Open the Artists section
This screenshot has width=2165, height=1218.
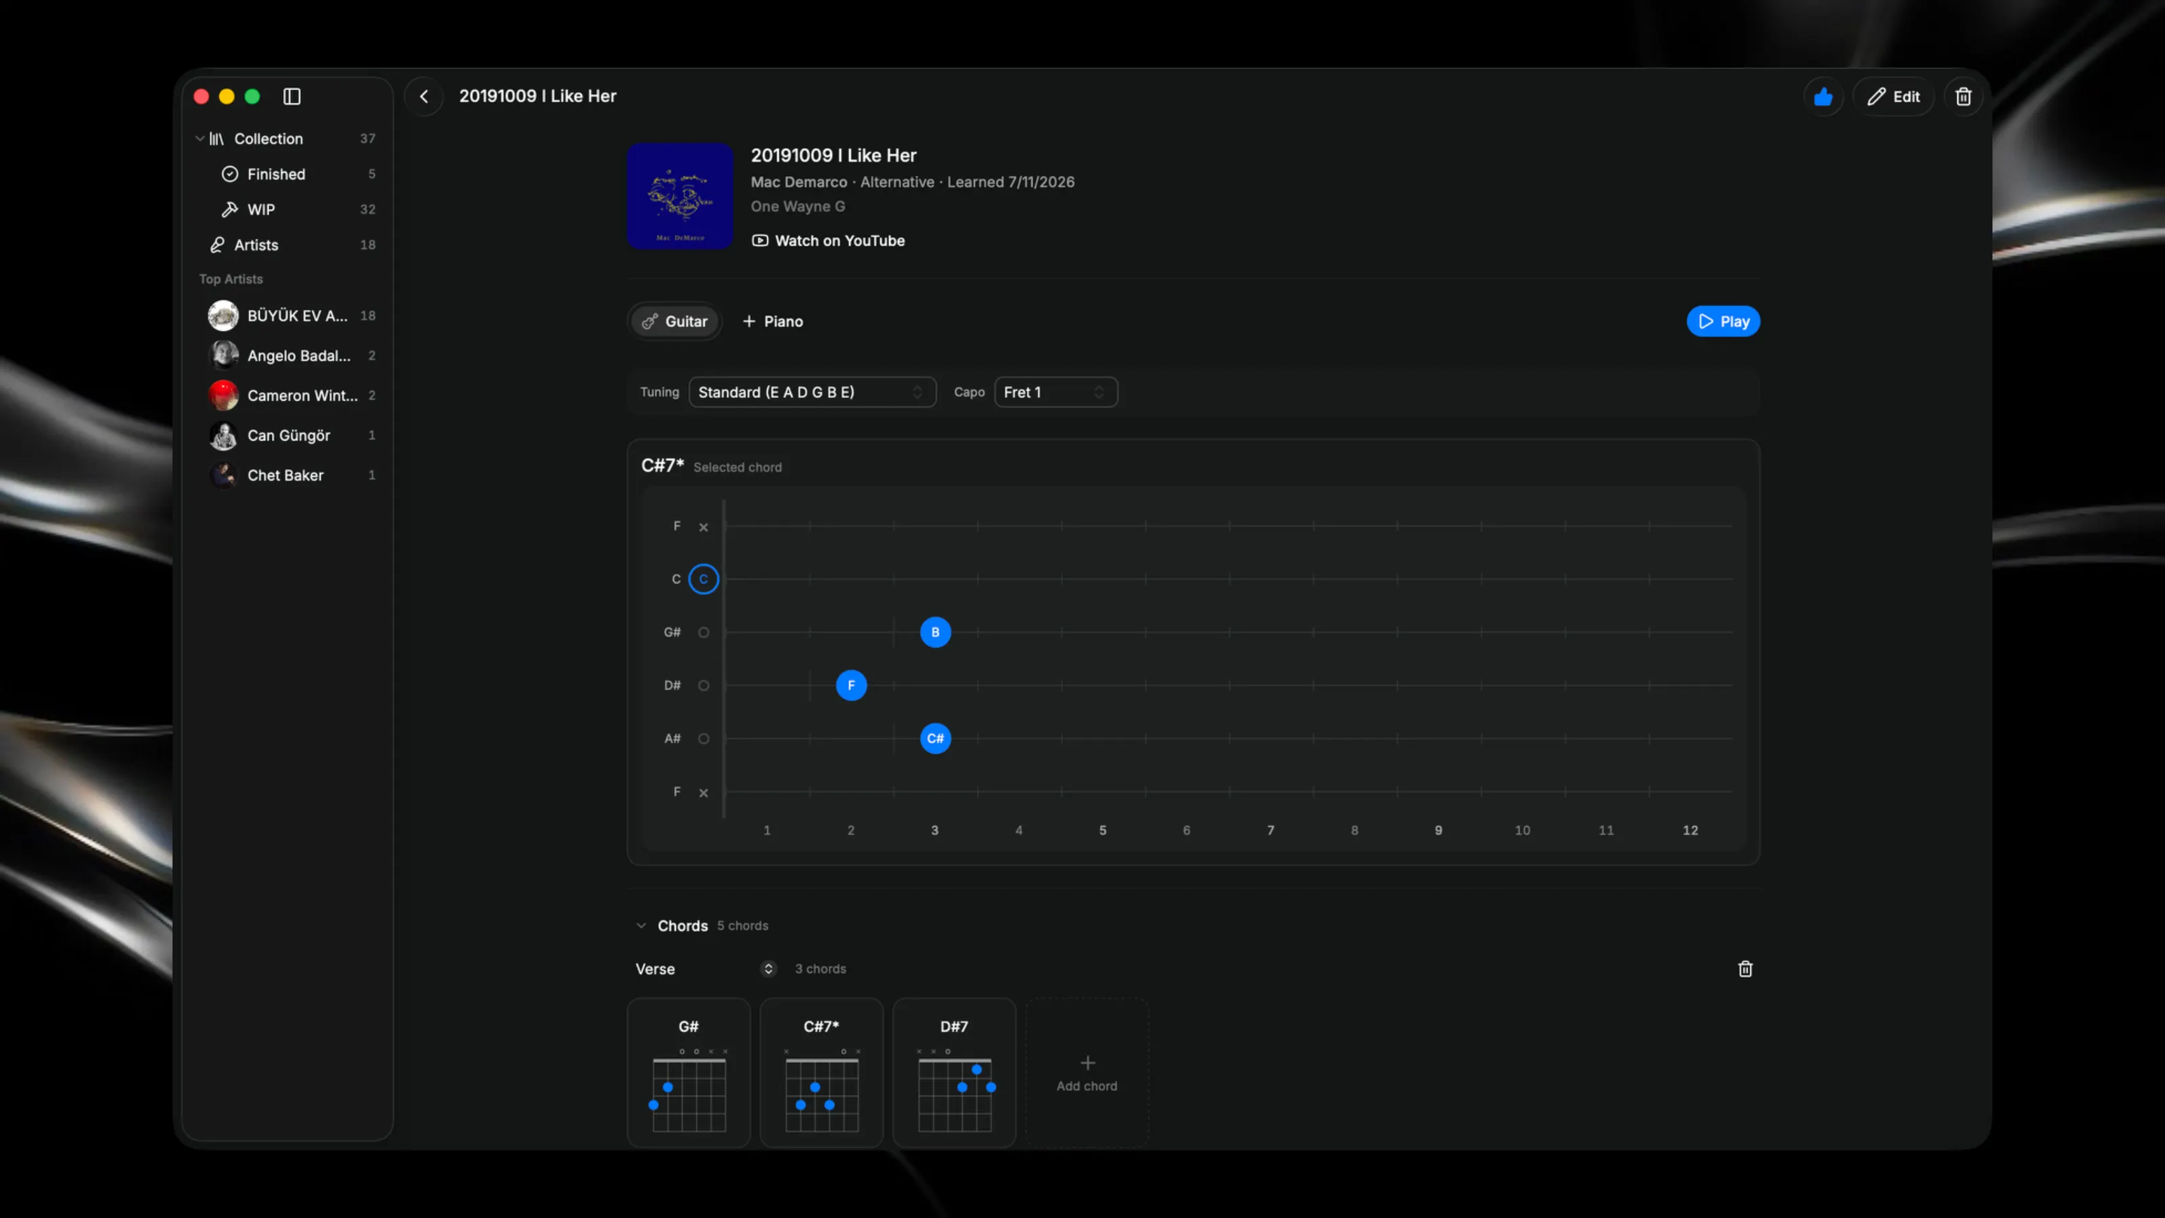[x=288, y=244]
